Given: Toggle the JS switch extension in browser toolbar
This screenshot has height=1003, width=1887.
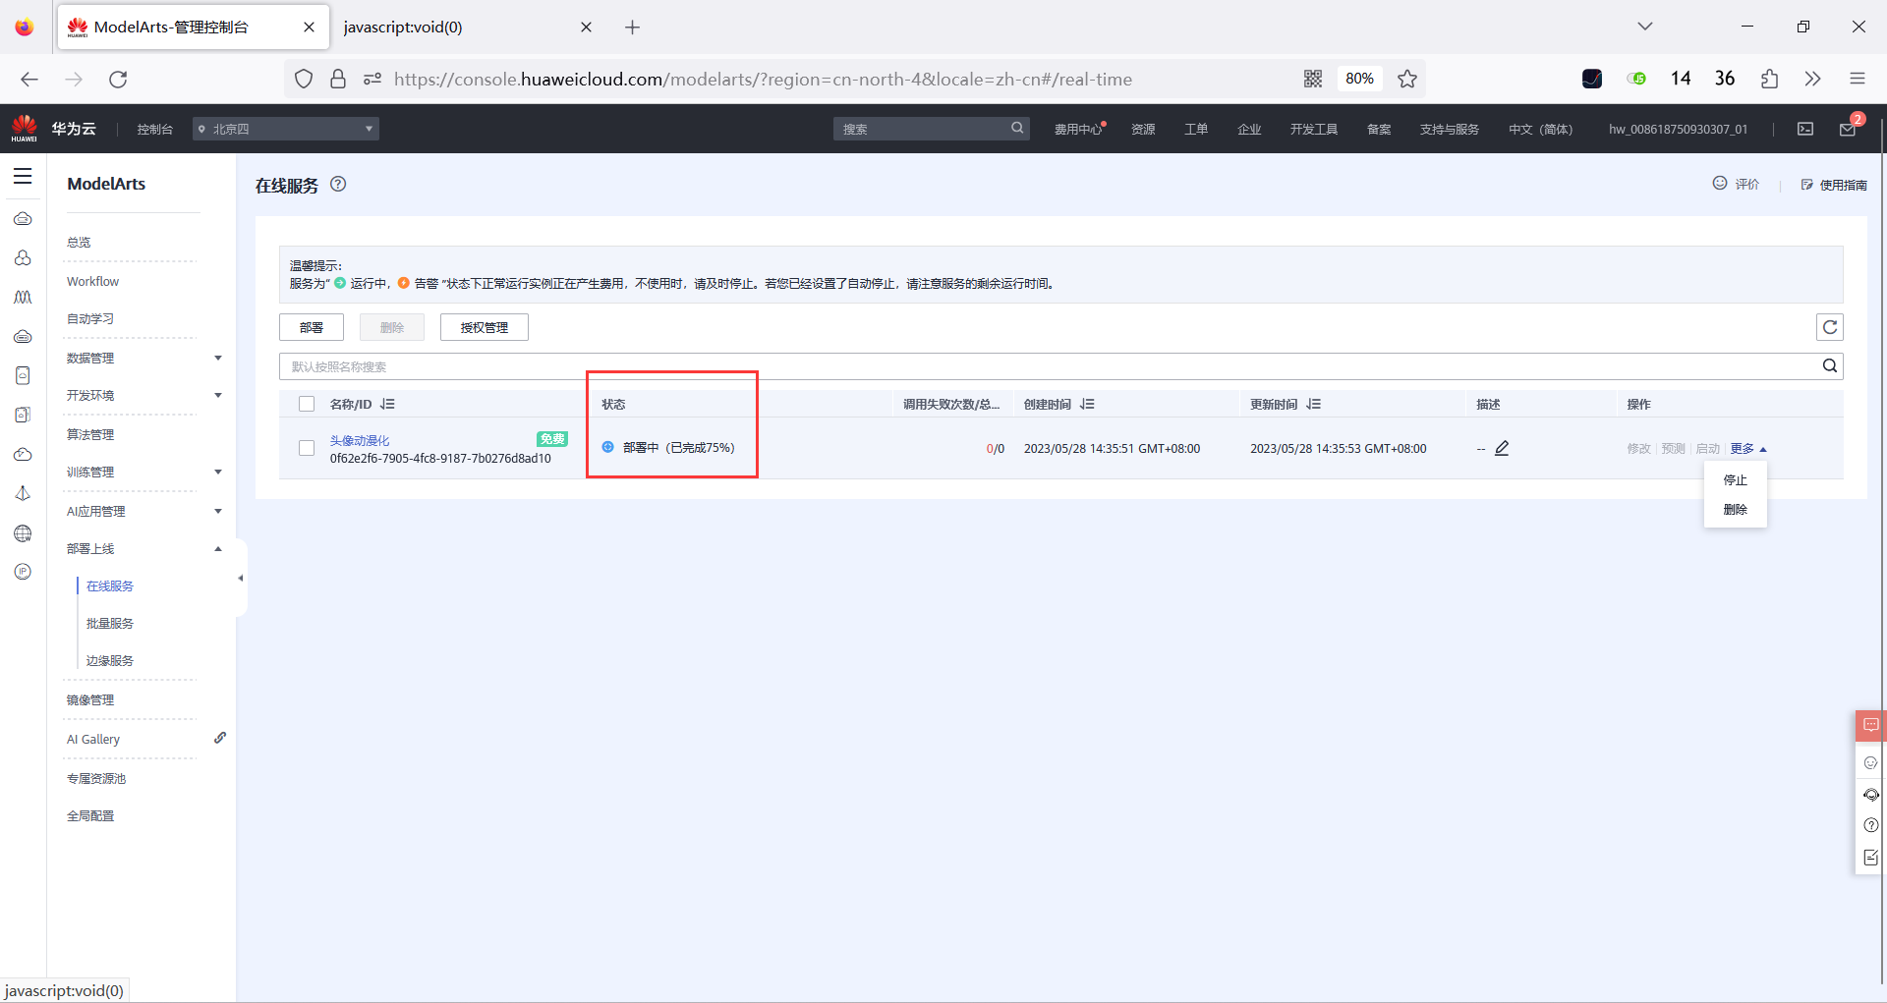Looking at the screenshot, I should coord(1636,79).
